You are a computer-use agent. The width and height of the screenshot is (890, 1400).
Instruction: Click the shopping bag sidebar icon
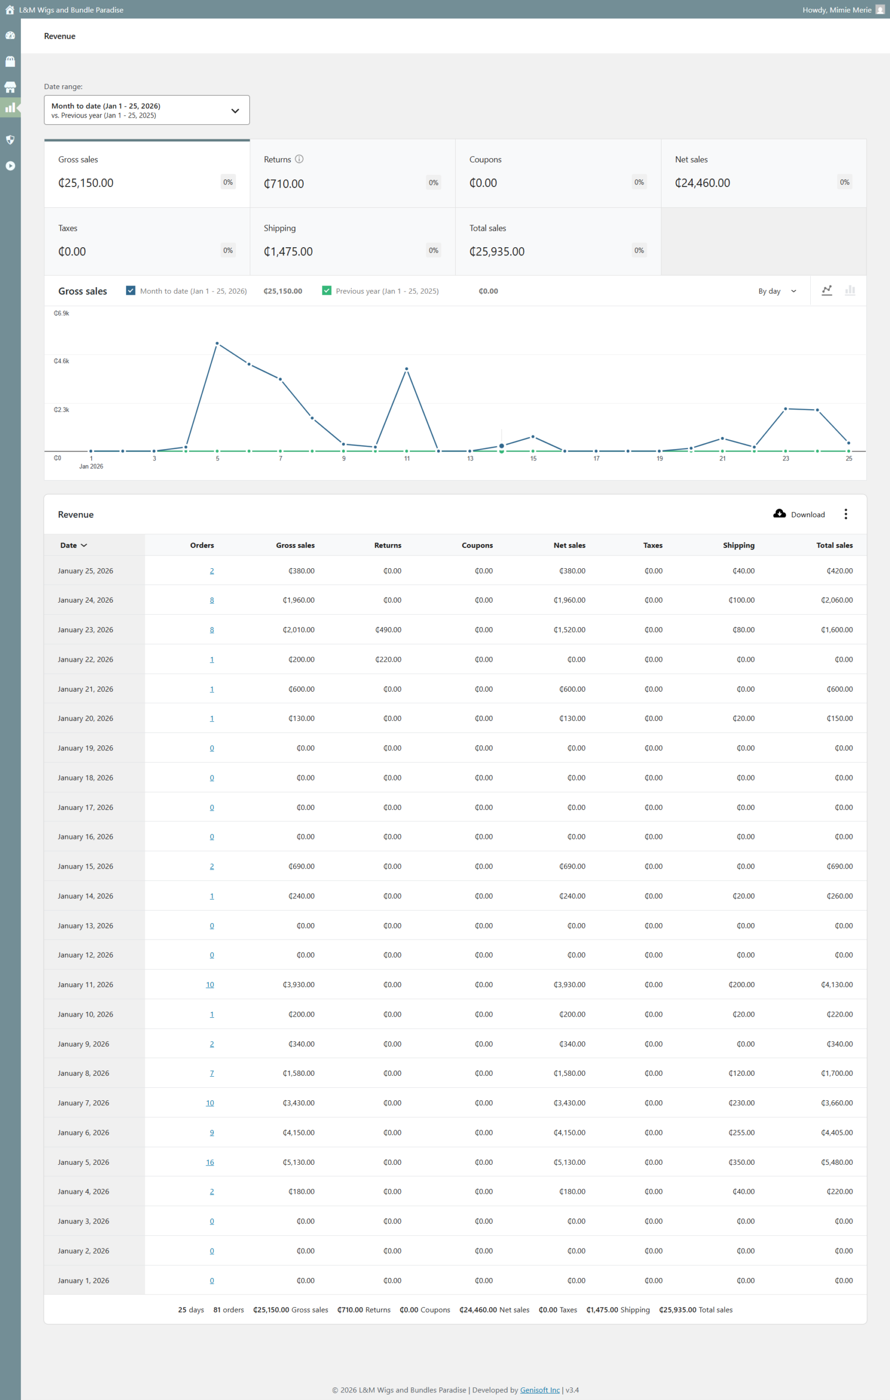tap(10, 61)
